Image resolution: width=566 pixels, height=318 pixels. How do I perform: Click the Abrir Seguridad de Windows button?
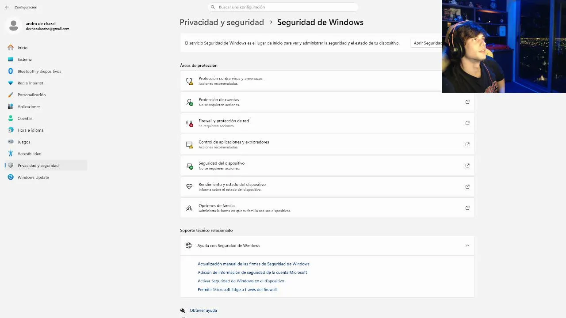pyautogui.click(x=426, y=43)
